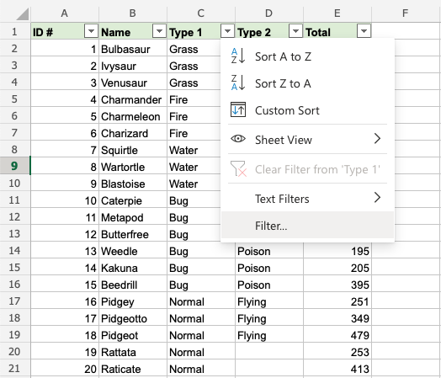This screenshot has width=441, height=378.
Task: Click the Total cell with 479
Action: 337,335
